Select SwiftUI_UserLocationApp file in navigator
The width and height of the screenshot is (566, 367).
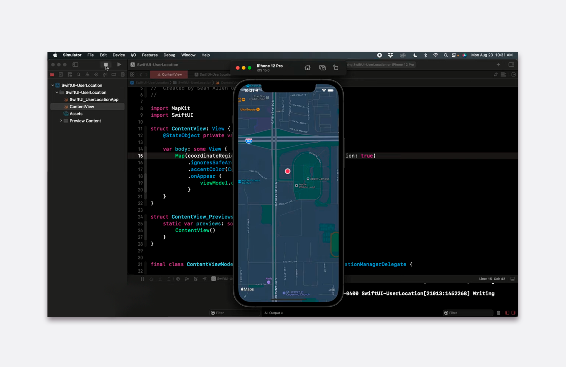[x=94, y=100]
